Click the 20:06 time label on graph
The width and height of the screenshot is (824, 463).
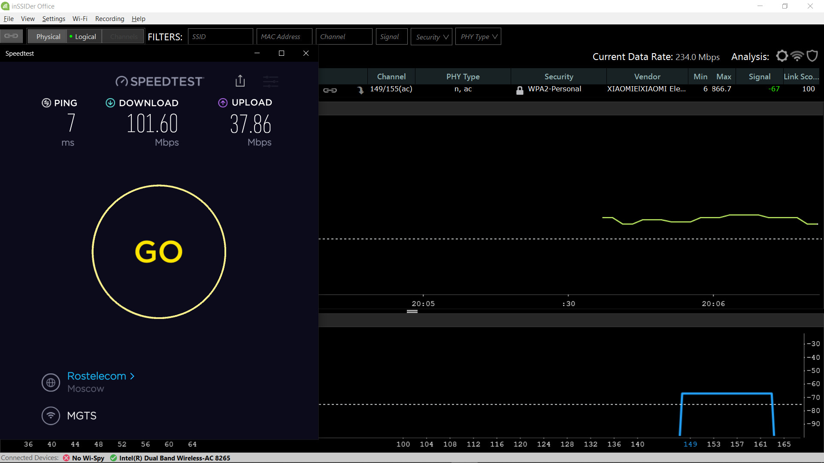pos(713,304)
